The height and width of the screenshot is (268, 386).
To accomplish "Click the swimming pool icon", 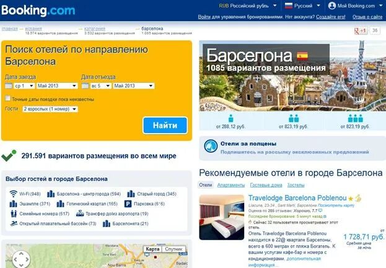I will point(14,223).
